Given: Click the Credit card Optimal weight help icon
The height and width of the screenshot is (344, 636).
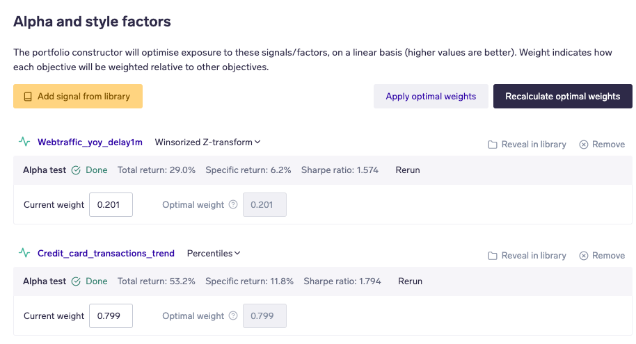Looking at the screenshot, I should 233,316.
